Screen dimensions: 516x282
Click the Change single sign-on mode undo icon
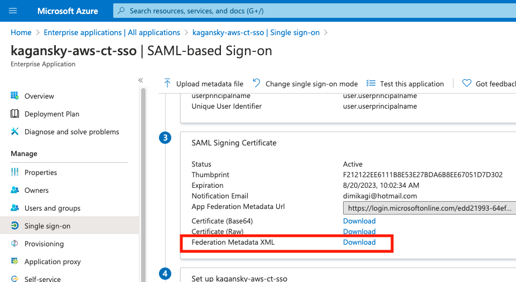pyautogui.click(x=257, y=83)
